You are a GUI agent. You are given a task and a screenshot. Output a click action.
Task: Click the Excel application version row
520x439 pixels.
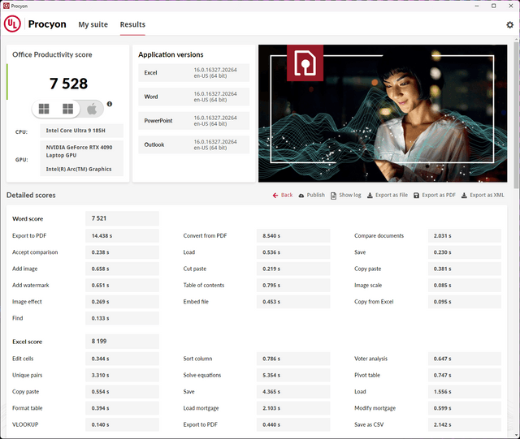pos(193,73)
